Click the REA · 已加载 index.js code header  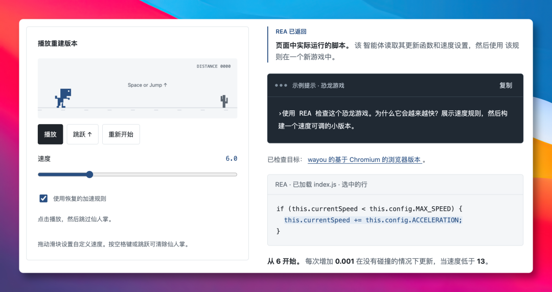pos(321,184)
